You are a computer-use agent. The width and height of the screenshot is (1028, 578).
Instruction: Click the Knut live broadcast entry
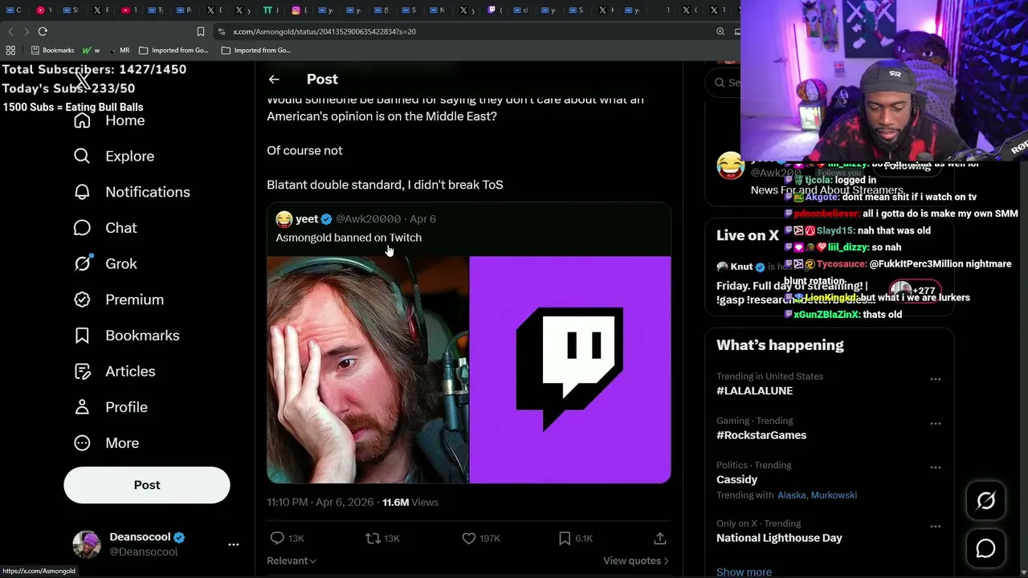pos(827,285)
